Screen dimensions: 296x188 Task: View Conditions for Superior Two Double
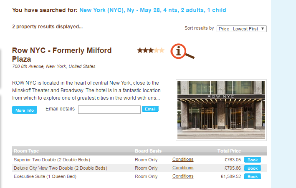183,159
